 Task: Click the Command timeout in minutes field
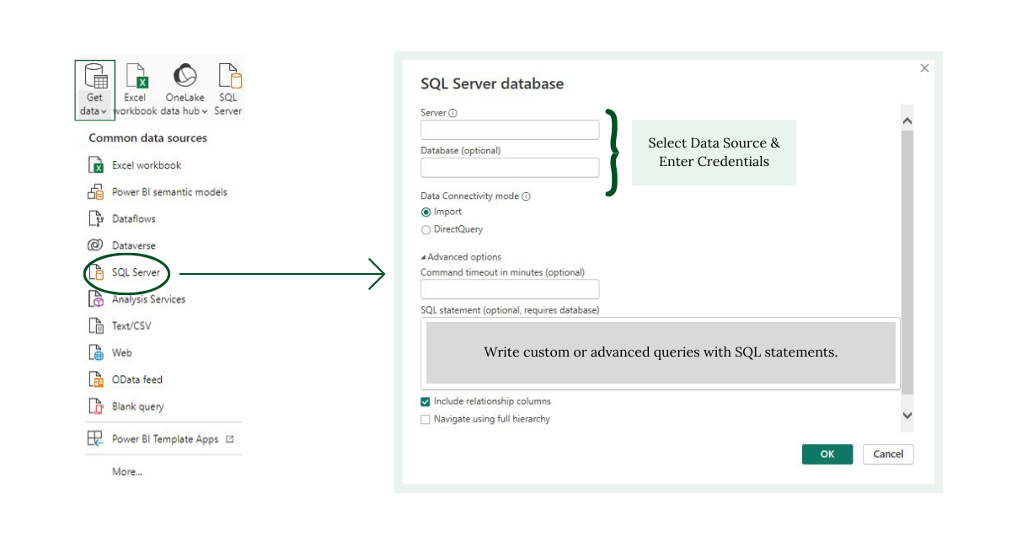[x=510, y=289]
